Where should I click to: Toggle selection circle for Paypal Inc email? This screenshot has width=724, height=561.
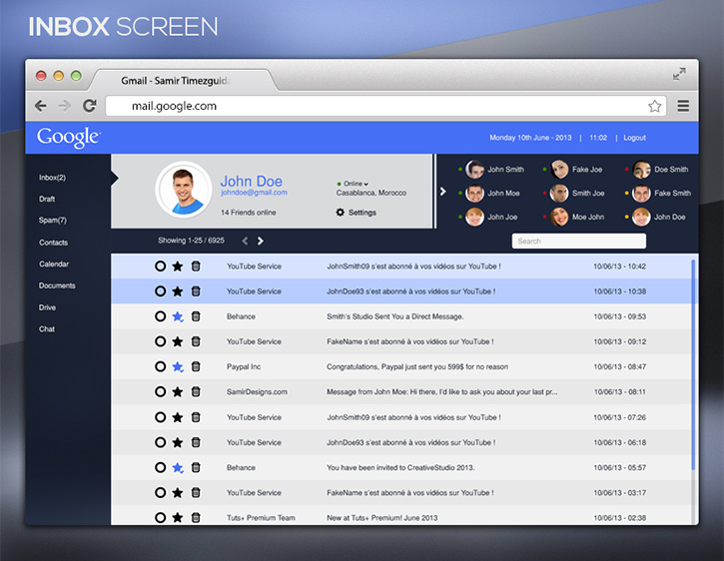(x=160, y=367)
